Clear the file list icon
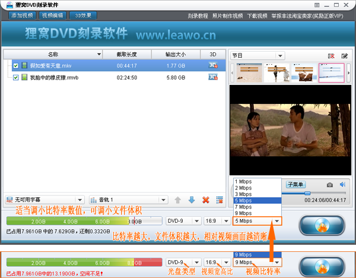 (x=220, y=200)
